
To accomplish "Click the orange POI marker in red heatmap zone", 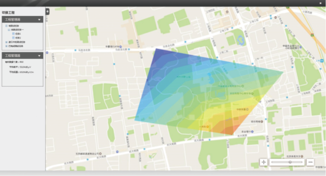I will pyautogui.click(x=207, y=126).
